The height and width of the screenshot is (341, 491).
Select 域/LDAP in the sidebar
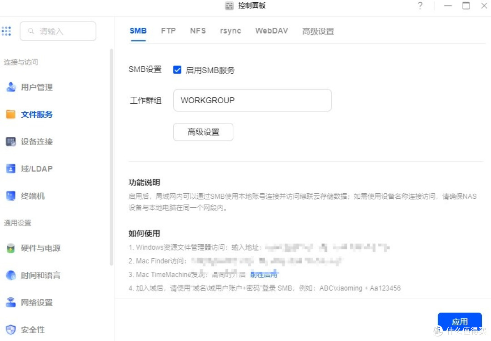click(37, 169)
